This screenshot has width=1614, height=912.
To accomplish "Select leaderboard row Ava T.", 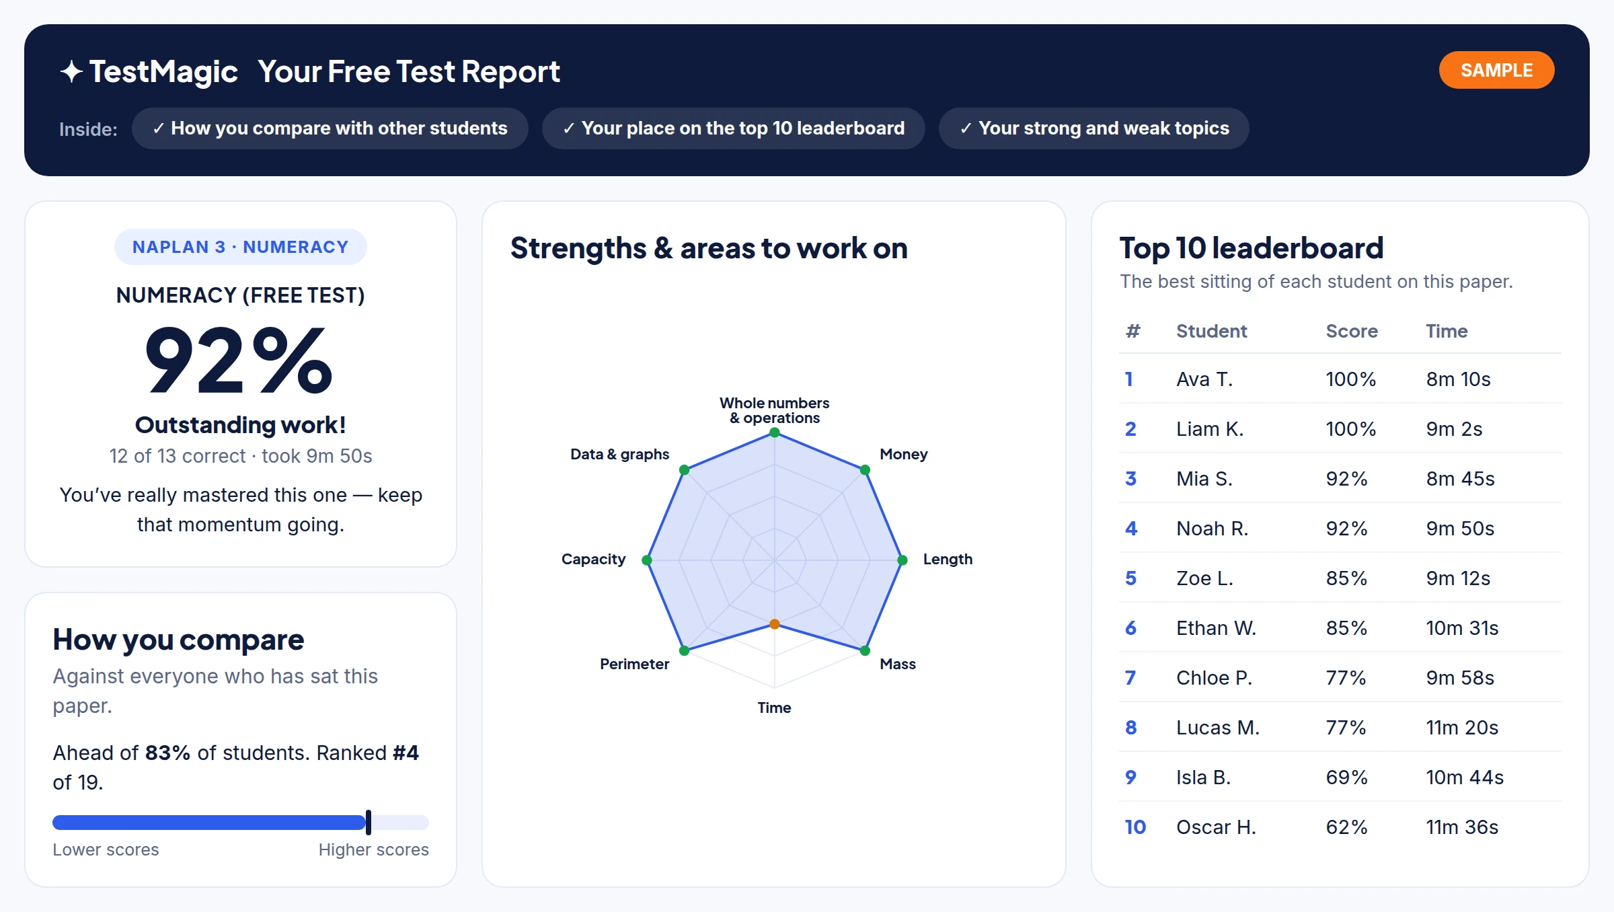I will (x=1340, y=379).
